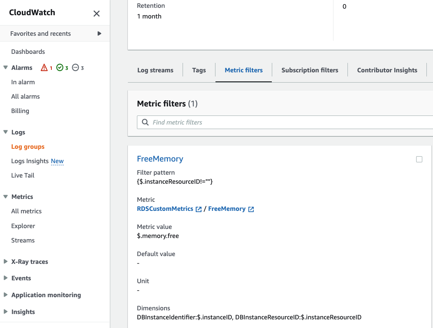Open the FreeMemory metric filter title
This screenshot has height=328, width=433.
160,159
